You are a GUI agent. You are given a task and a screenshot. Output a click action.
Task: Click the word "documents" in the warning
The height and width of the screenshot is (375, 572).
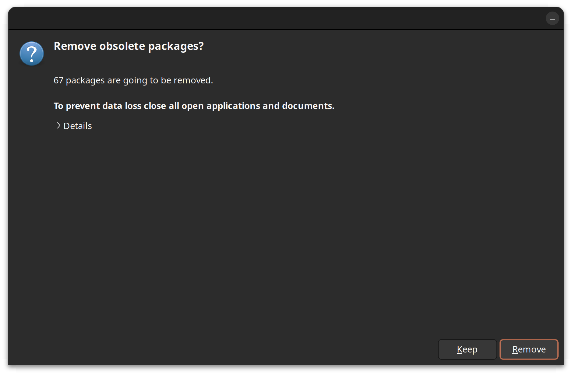(308, 106)
